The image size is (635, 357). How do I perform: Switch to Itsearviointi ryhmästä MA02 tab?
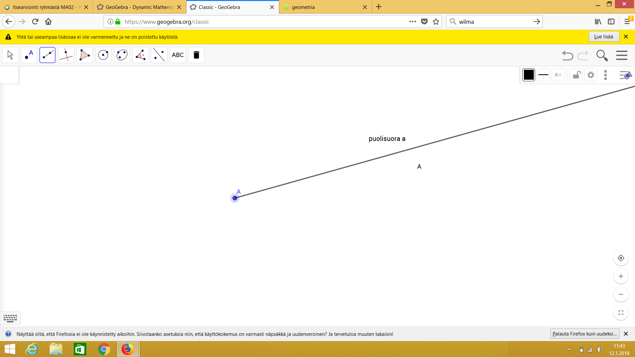[43, 7]
